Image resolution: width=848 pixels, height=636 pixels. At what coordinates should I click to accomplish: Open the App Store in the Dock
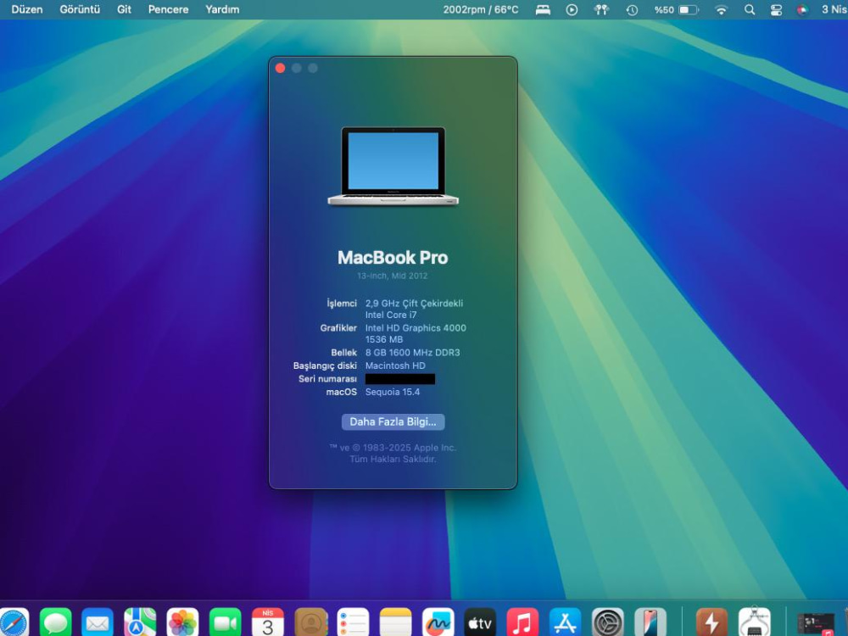(565, 622)
